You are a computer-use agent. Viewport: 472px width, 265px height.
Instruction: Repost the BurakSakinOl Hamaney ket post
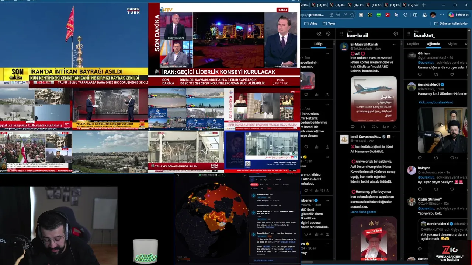click(436, 158)
